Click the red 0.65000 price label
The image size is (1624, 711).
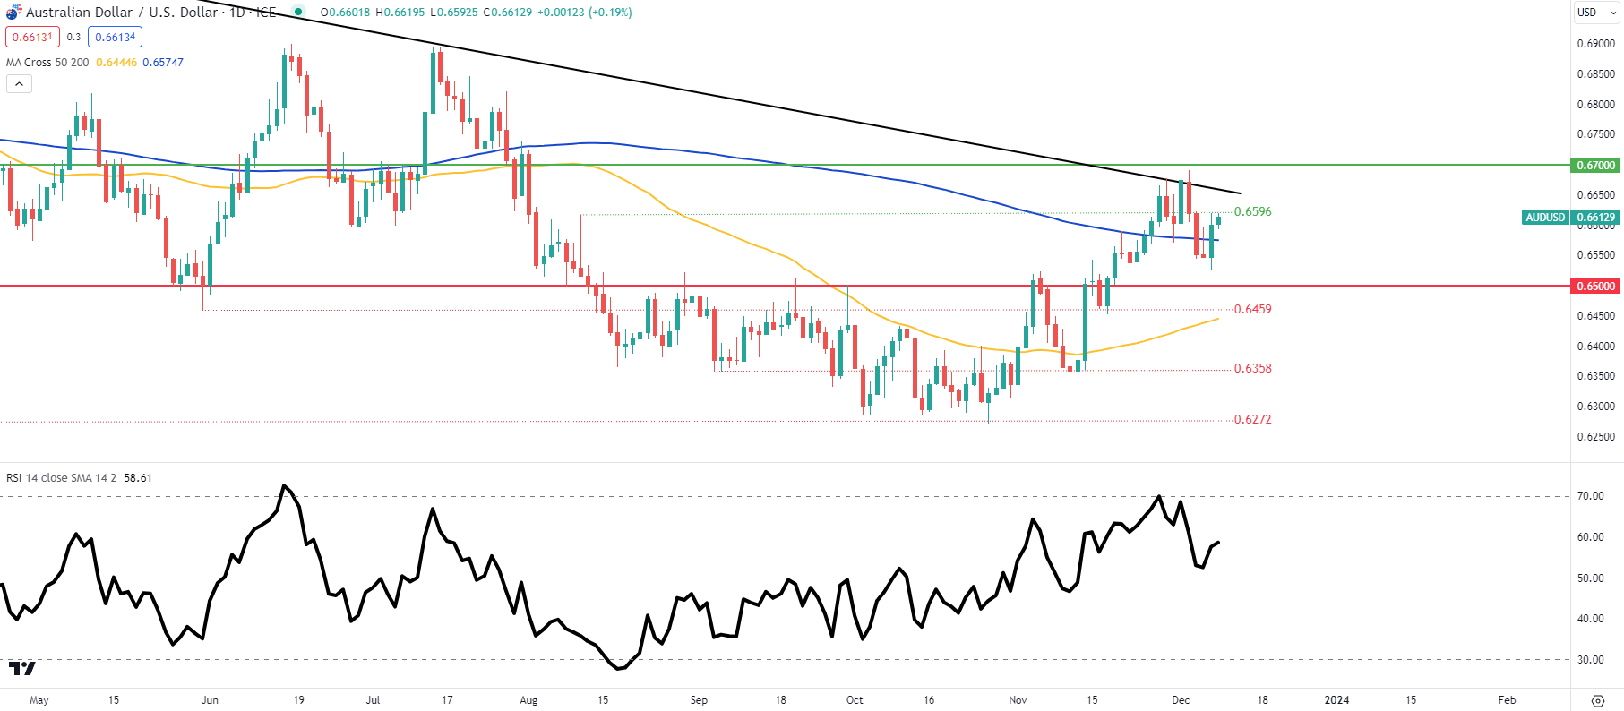coord(1596,286)
